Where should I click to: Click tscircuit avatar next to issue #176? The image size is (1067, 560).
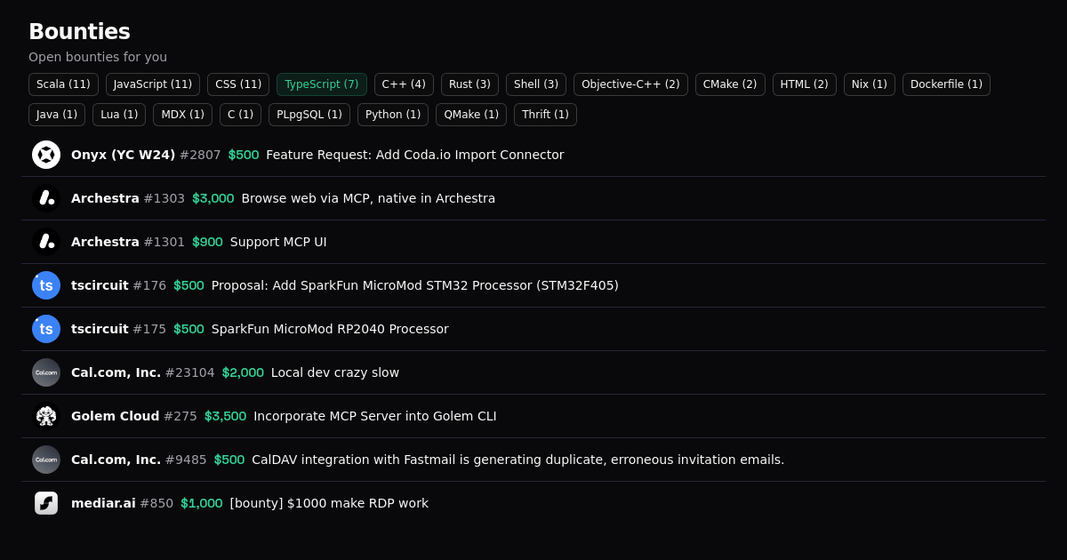[46, 285]
